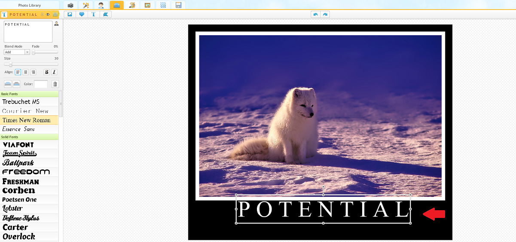Screen dimensions: 516x242
Task: Add a heart sticker layer
Action: tap(82, 14)
